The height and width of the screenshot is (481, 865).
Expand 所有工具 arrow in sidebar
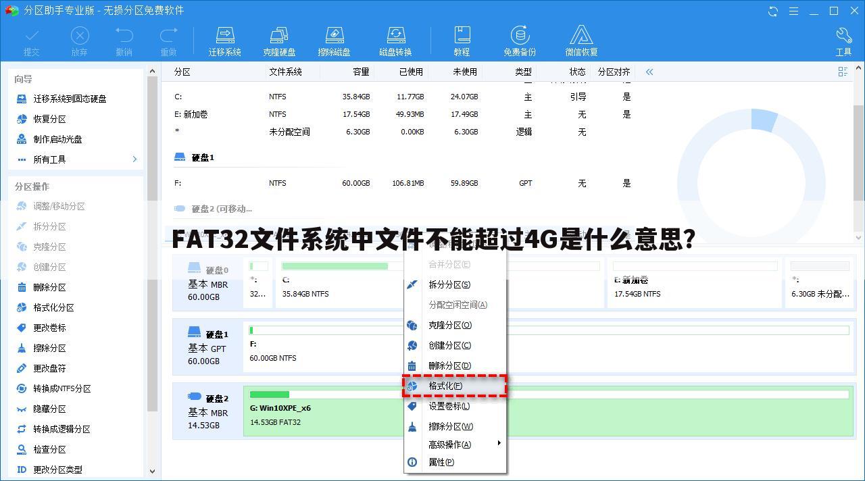tap(134, 159)
